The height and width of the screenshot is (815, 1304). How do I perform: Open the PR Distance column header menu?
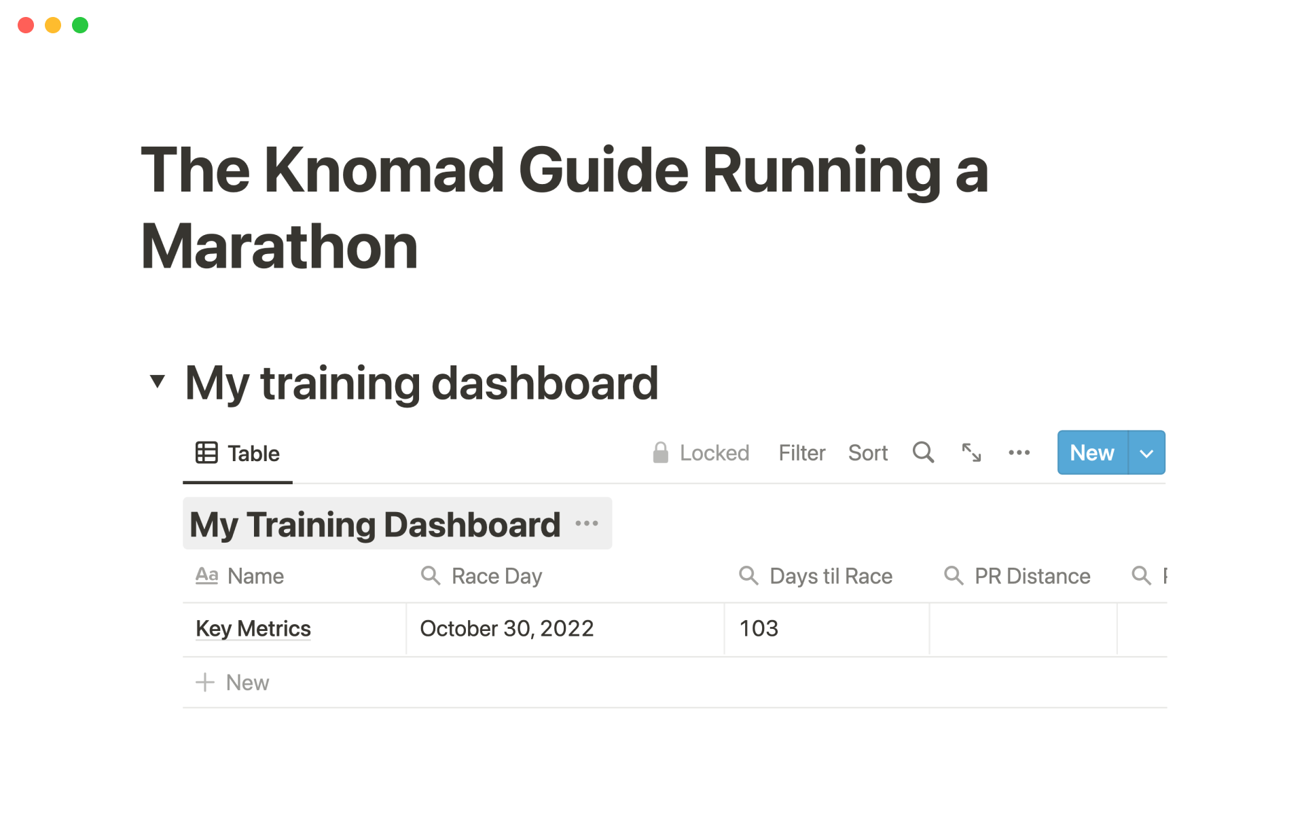[x=1032, y=576]
